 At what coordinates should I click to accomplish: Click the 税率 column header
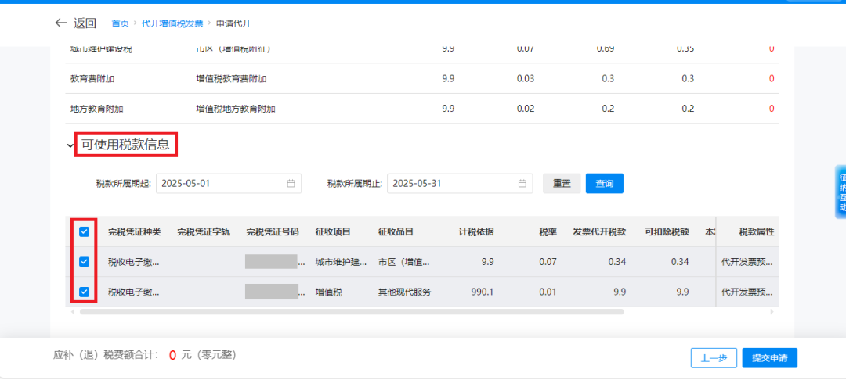pos(548,232)
